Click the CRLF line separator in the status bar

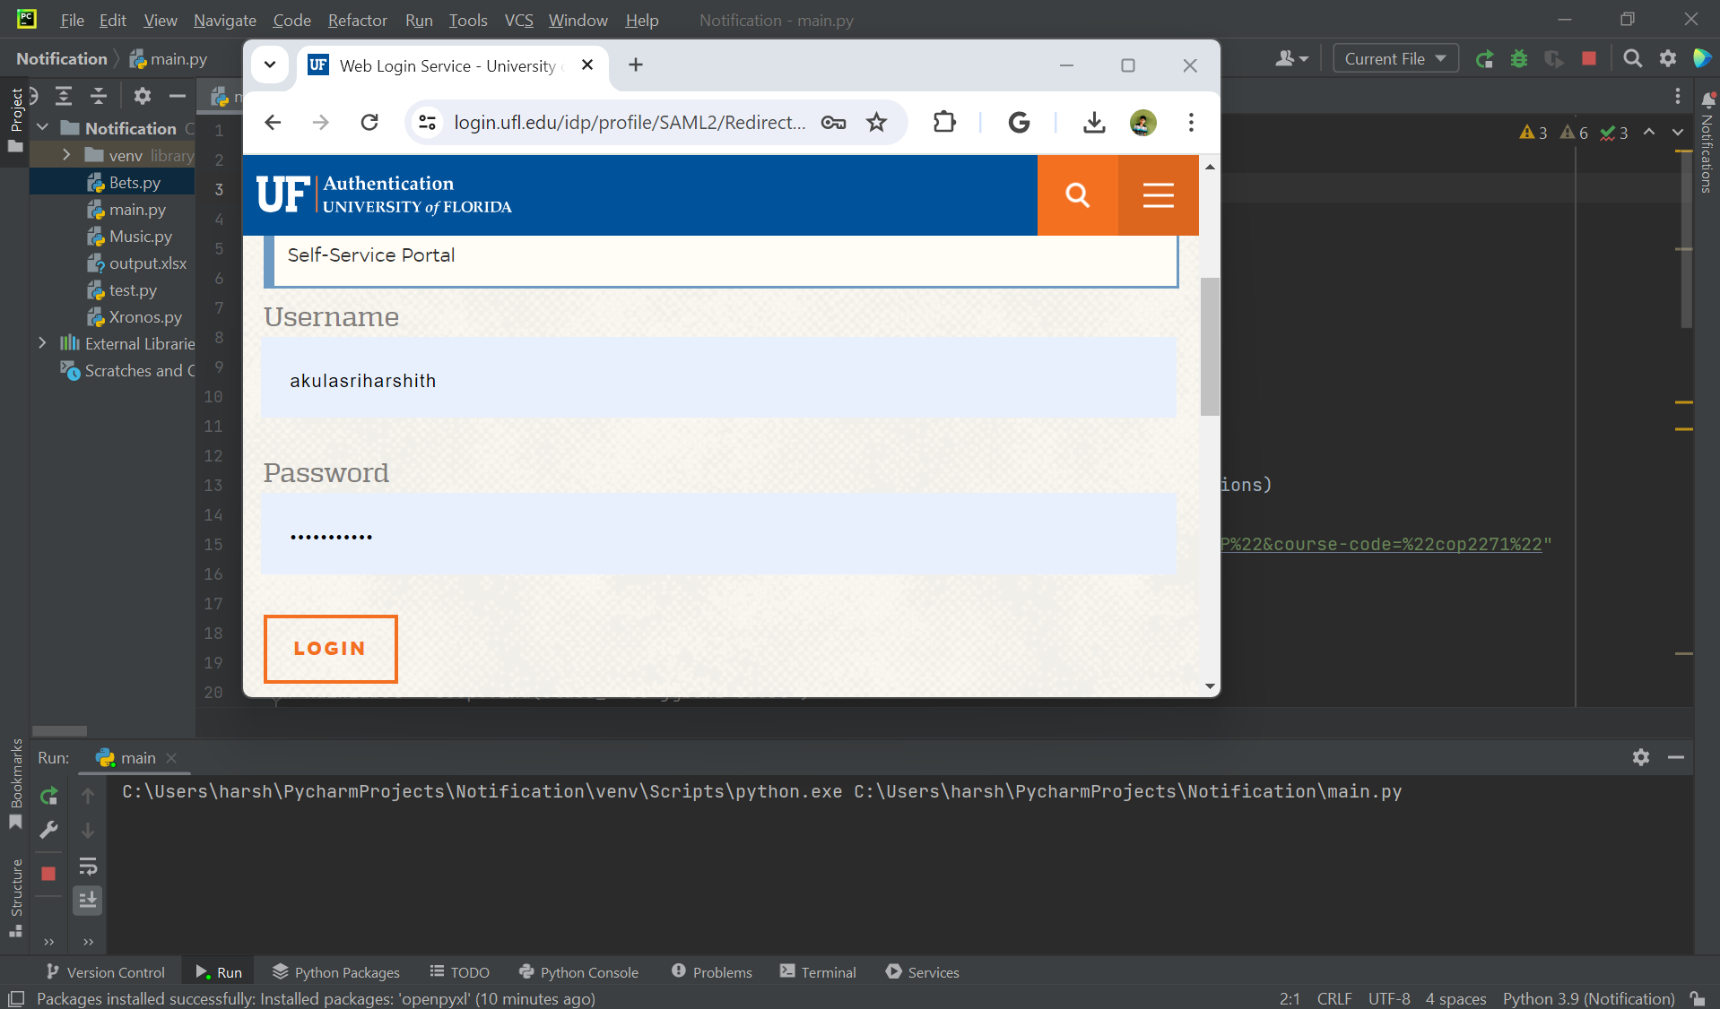coord(1334,998)
